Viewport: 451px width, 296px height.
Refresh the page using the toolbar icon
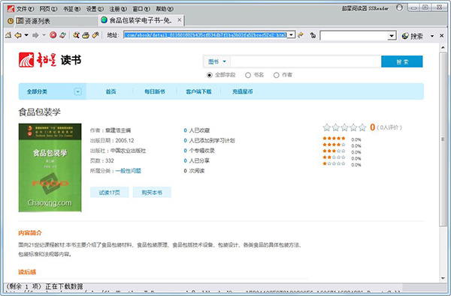pyautogui.click(x=62, y=35)
